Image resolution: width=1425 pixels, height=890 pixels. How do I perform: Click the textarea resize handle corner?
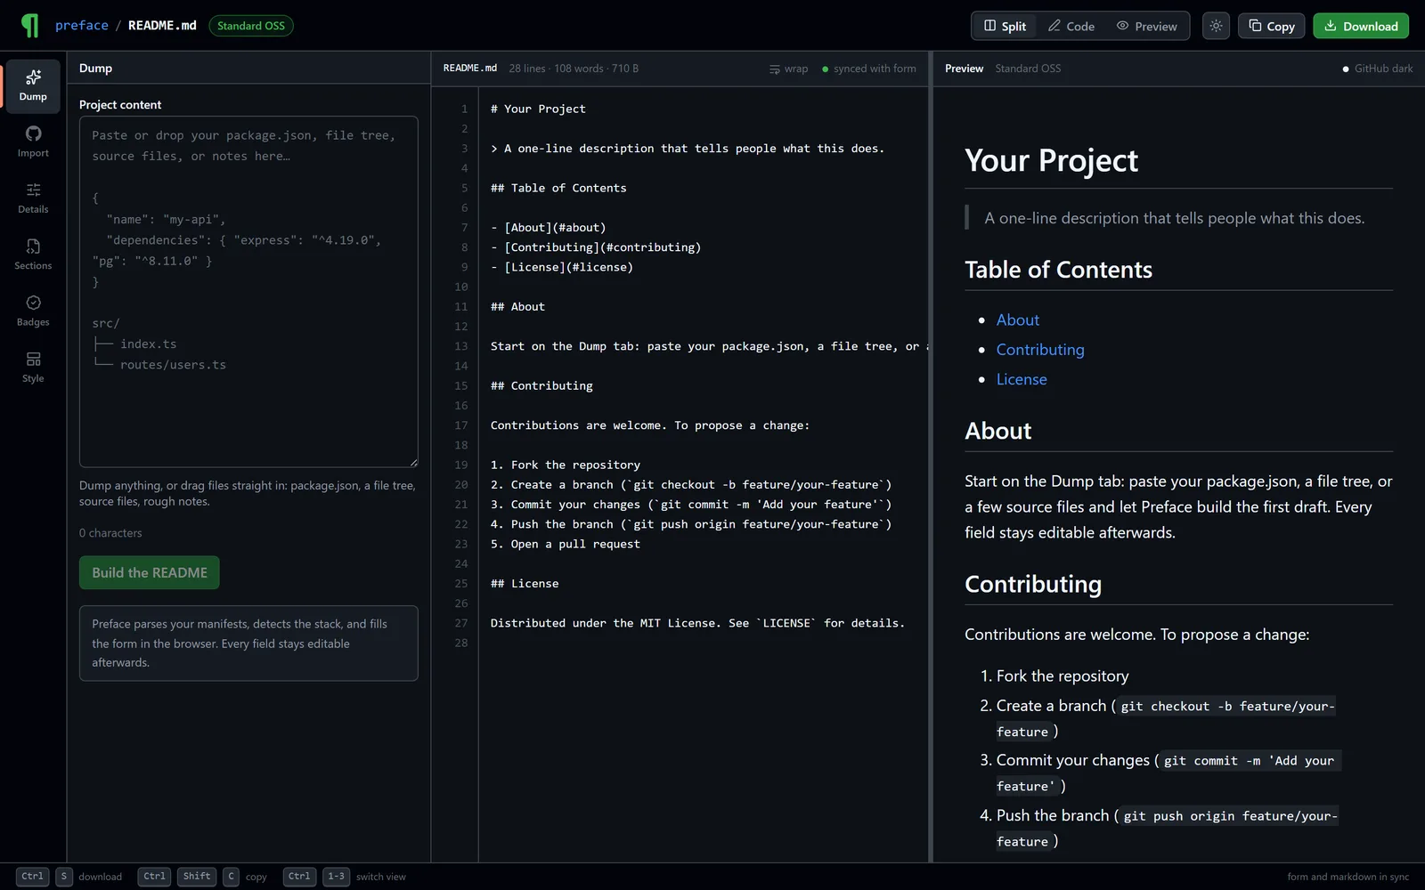[413, 462]
